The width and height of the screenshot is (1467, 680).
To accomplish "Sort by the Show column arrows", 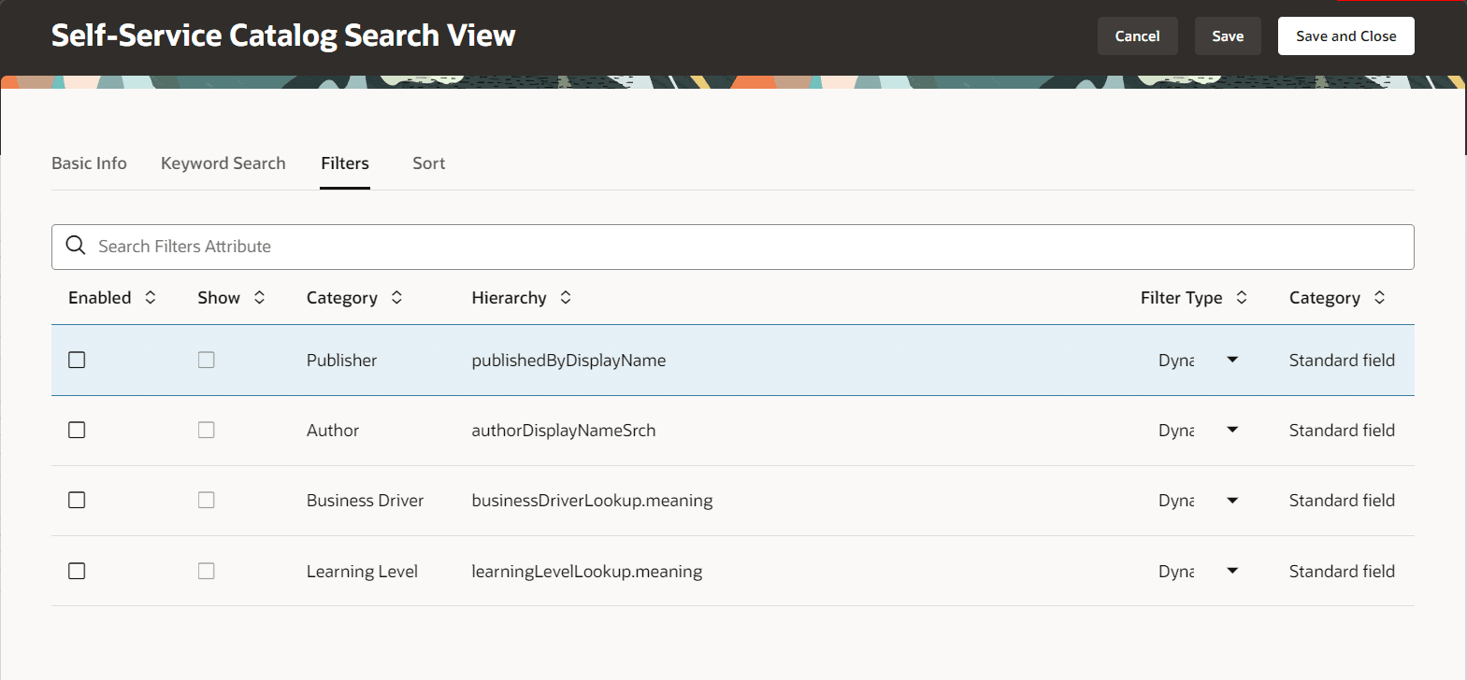I will (260, 297).
